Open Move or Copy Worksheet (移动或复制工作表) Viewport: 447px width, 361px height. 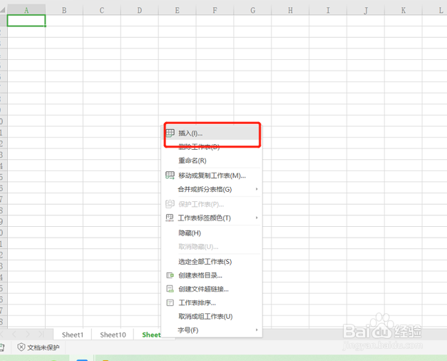tap(212, 176)
